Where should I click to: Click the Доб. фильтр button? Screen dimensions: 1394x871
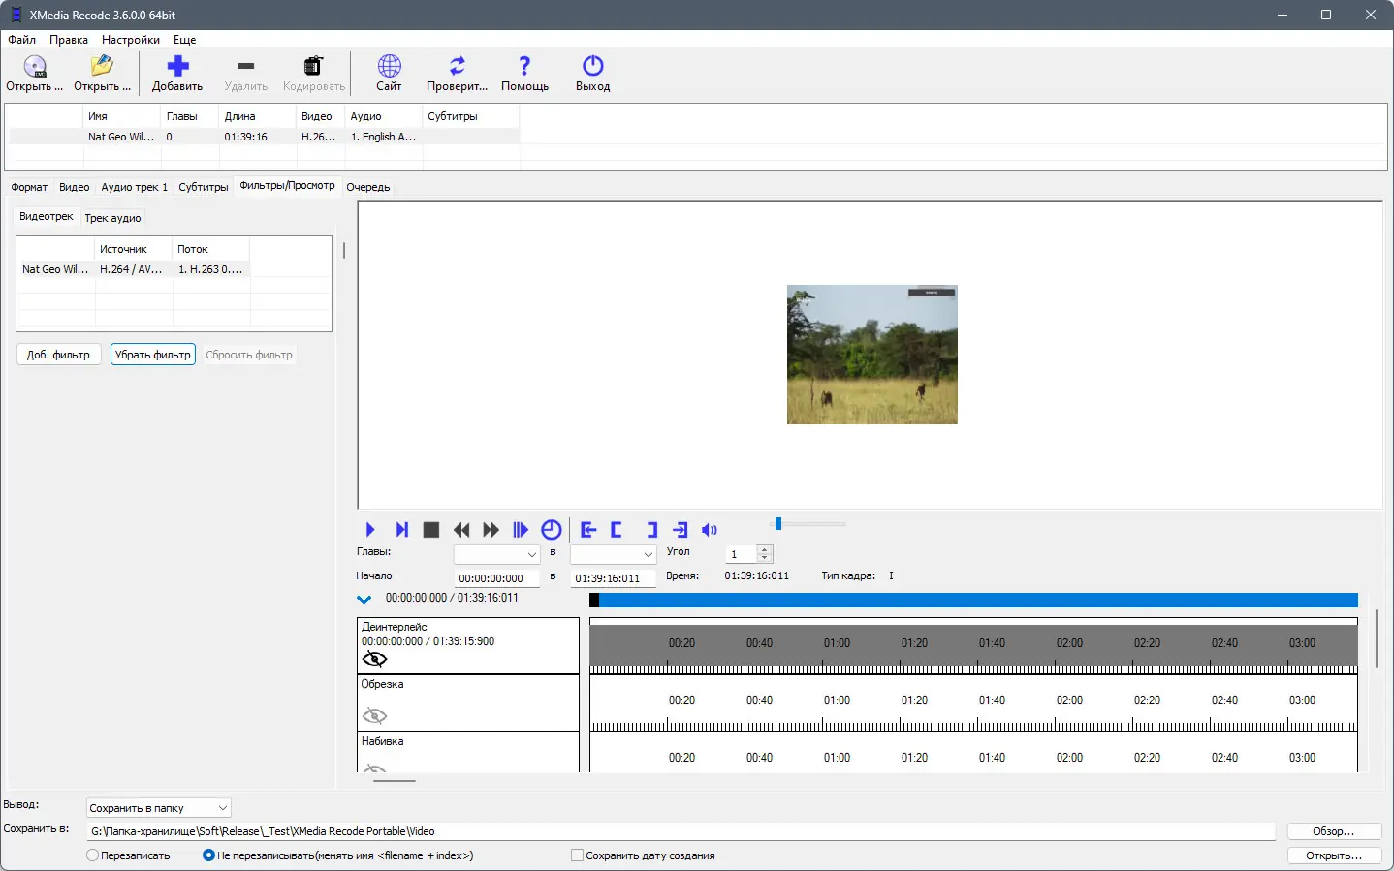(58, 355)
